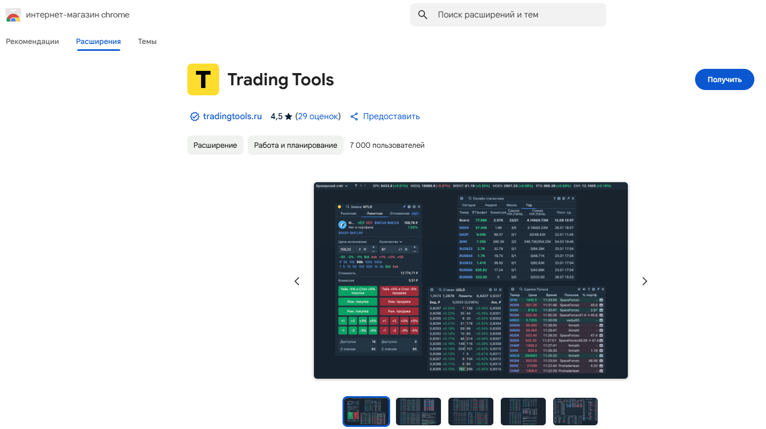Image resolution: width=766 pixels, height=429 pixels.
Task: Install the extension with Получить button
Action: pyautogui.click(x=725, y=79)
